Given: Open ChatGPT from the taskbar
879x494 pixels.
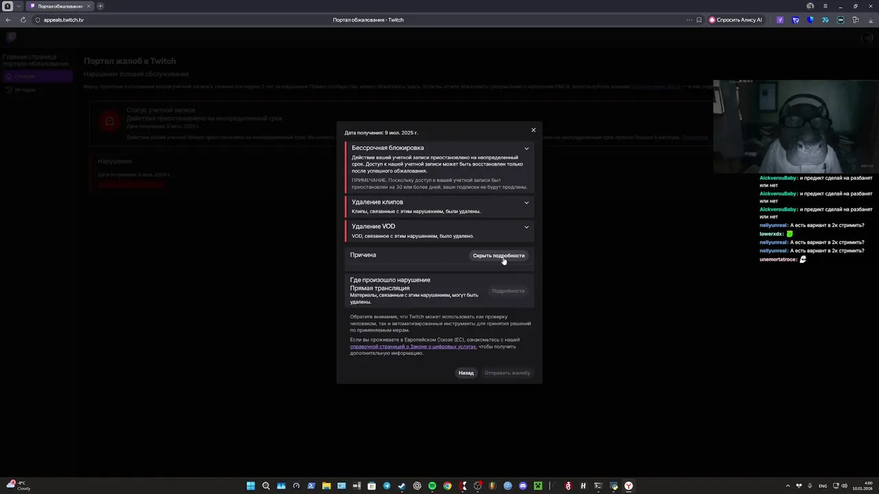Looking at the screenshot, I should (417, 486).
